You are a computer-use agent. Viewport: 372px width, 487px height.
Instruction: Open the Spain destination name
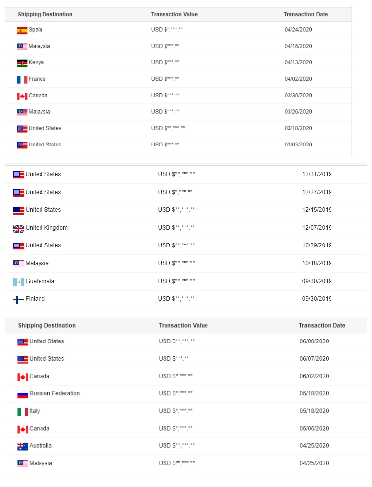point(36,30)
